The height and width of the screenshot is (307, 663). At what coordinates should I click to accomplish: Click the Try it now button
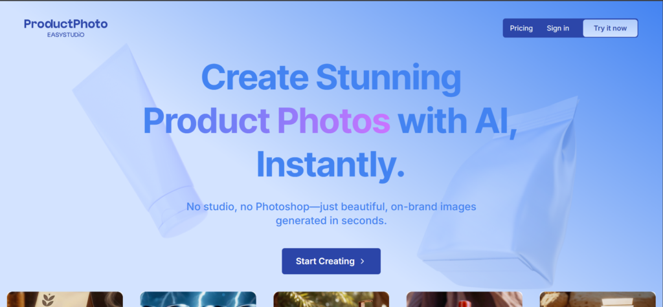pos(610,28)
